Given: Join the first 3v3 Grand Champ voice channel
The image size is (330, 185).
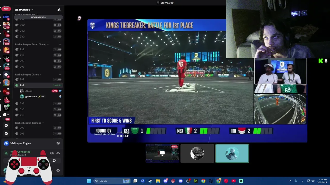Looking at the screenshot, I should click(x=38, y=61).
